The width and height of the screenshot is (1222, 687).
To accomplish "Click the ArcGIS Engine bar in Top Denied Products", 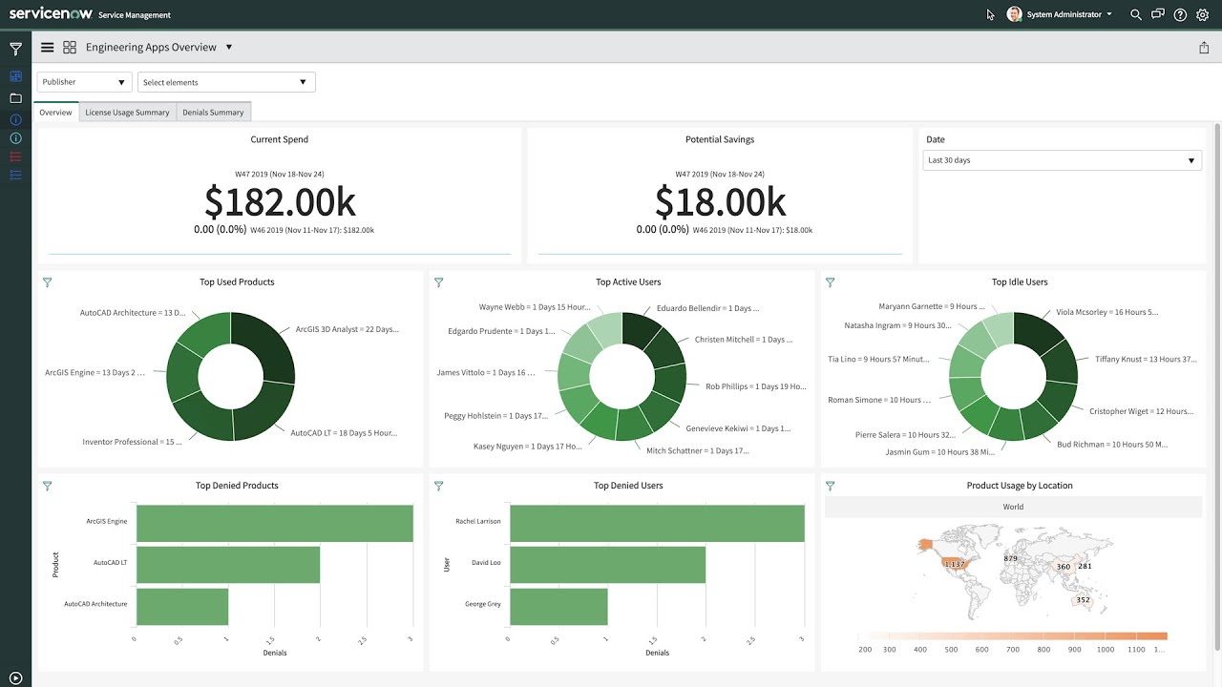I will 274,522.
